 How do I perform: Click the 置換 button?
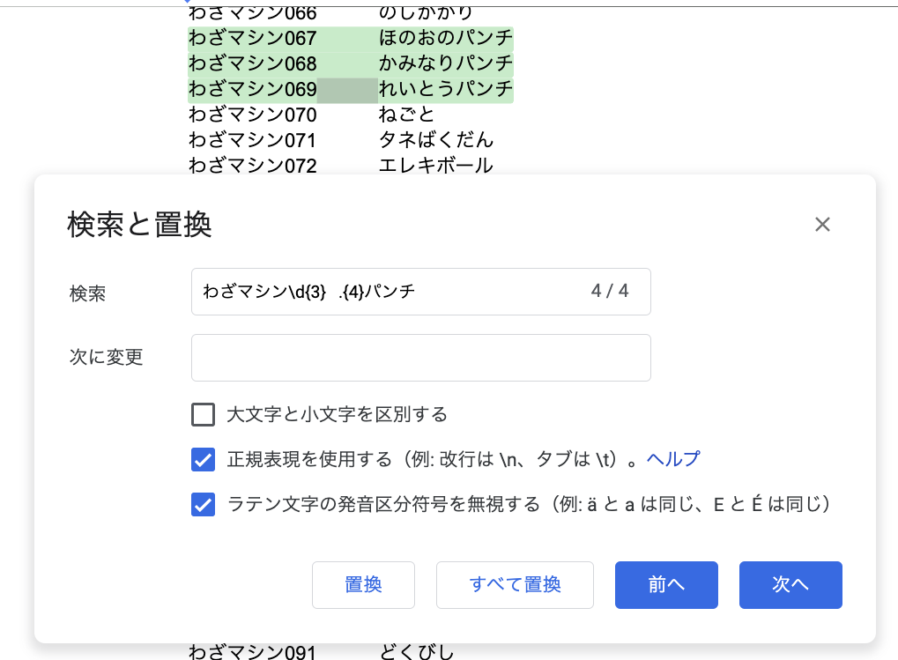[363, 584]
